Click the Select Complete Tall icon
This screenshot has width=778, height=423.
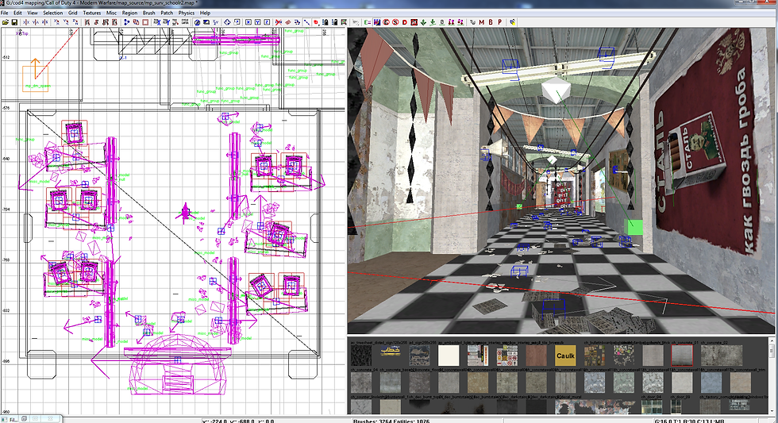coord(87,22)
